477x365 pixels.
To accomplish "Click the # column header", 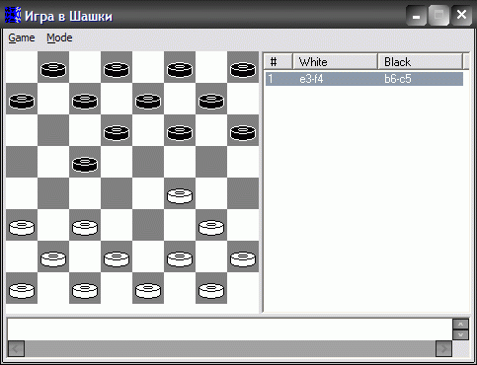I will (278, 61).
